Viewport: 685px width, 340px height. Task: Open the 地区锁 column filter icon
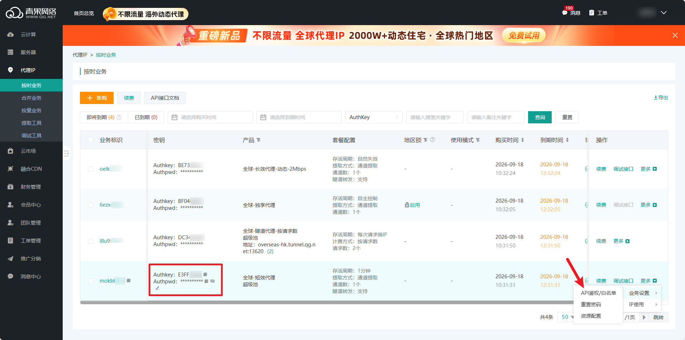425,140
